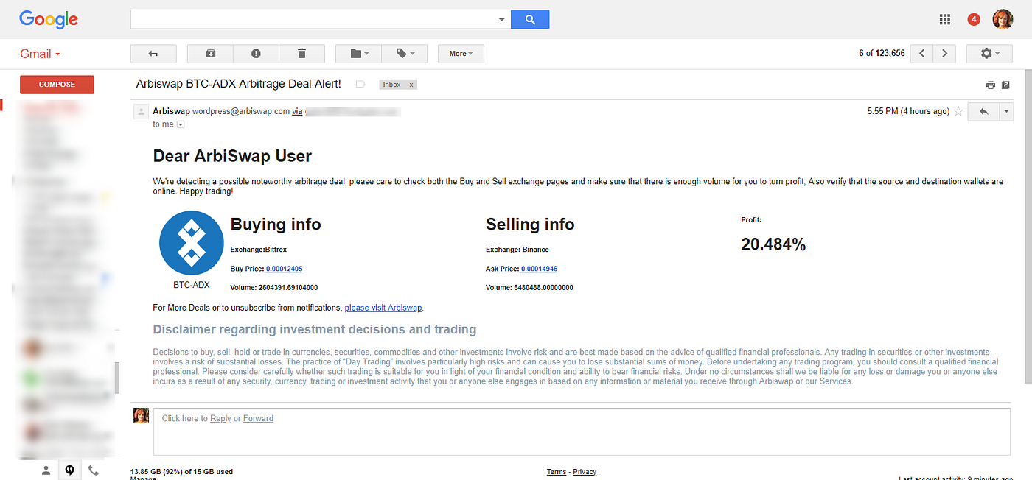The height and width of the screenshot is (480, 1032).
Task: Go to the older conversation
Action: [945, 54]
